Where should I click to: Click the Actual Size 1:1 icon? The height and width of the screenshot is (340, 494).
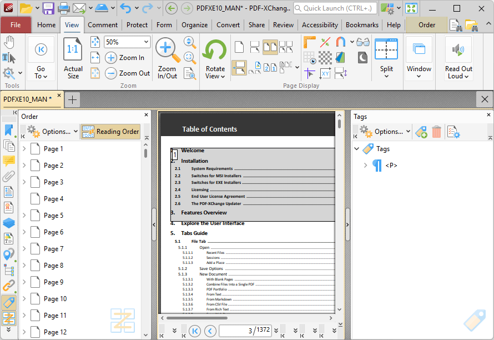pos(73,49)
